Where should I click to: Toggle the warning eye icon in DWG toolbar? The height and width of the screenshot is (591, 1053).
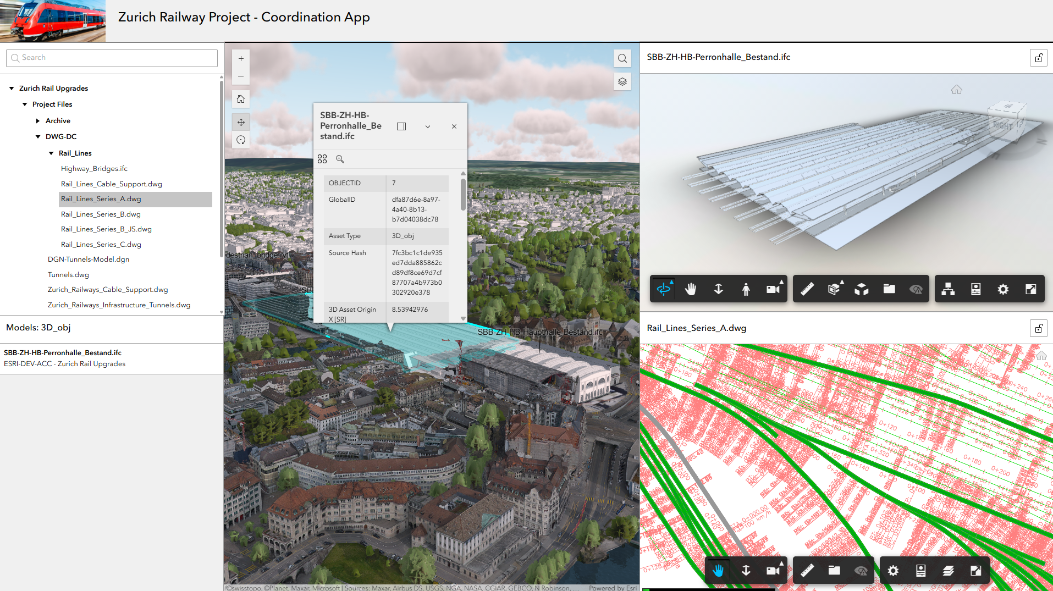861,570
